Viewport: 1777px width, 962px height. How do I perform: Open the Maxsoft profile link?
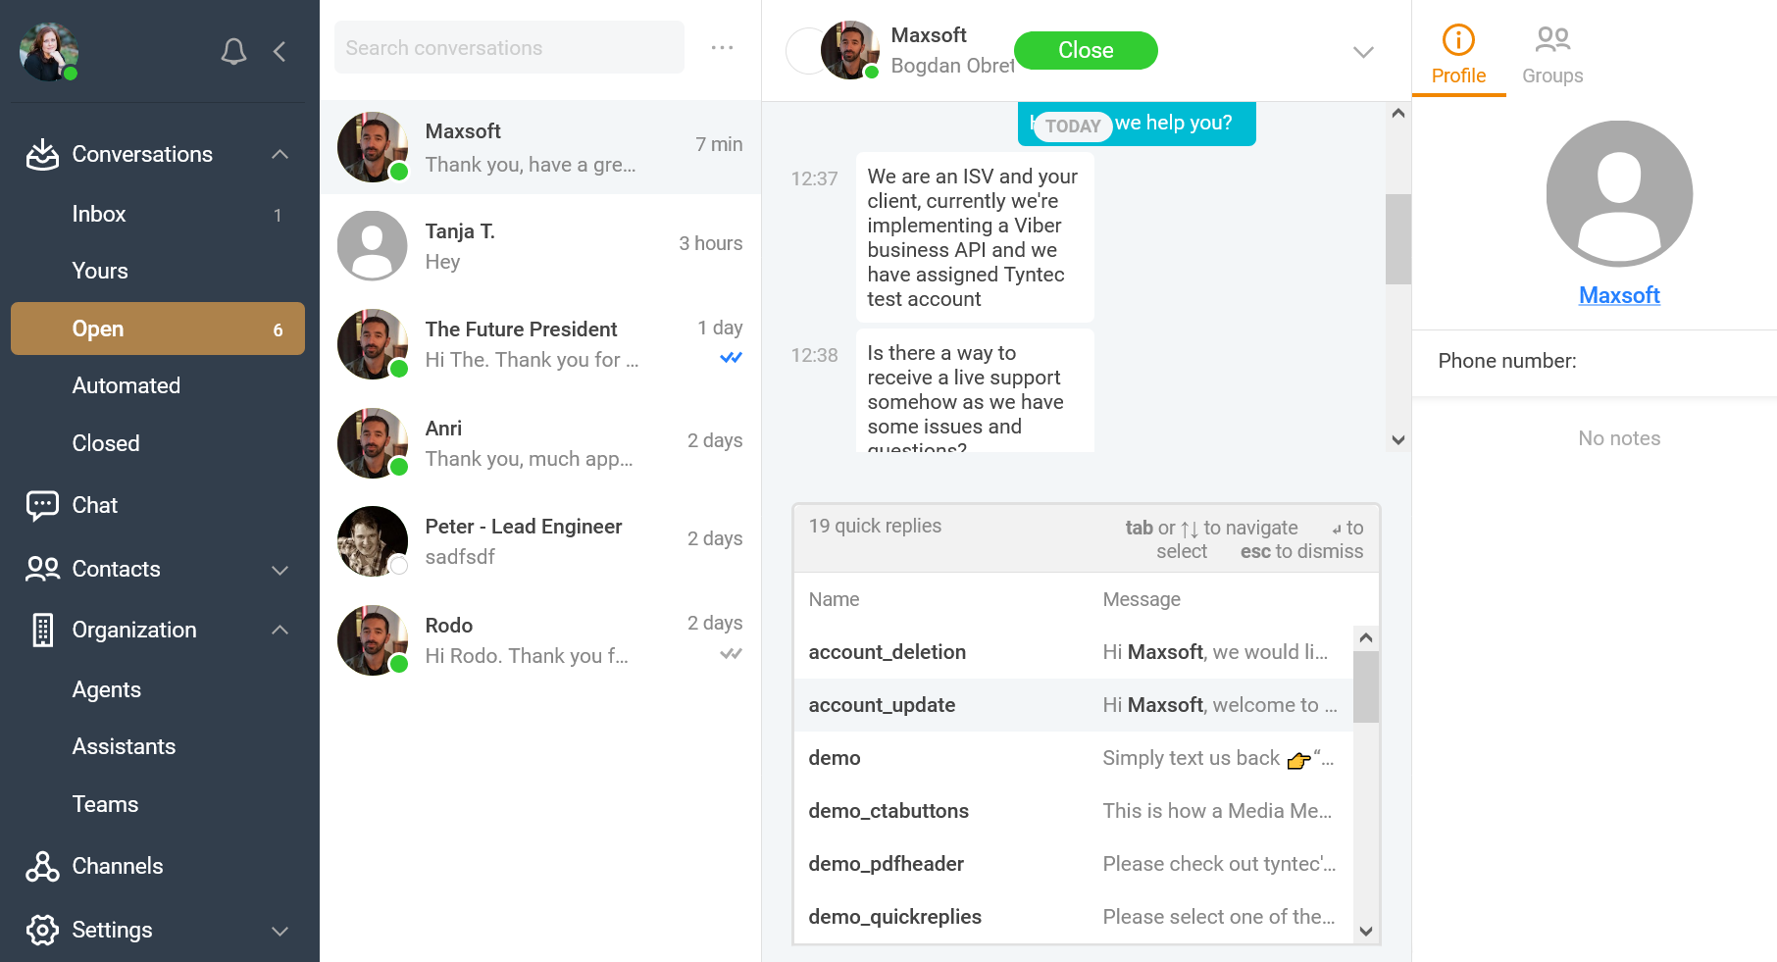point(1619,295)
